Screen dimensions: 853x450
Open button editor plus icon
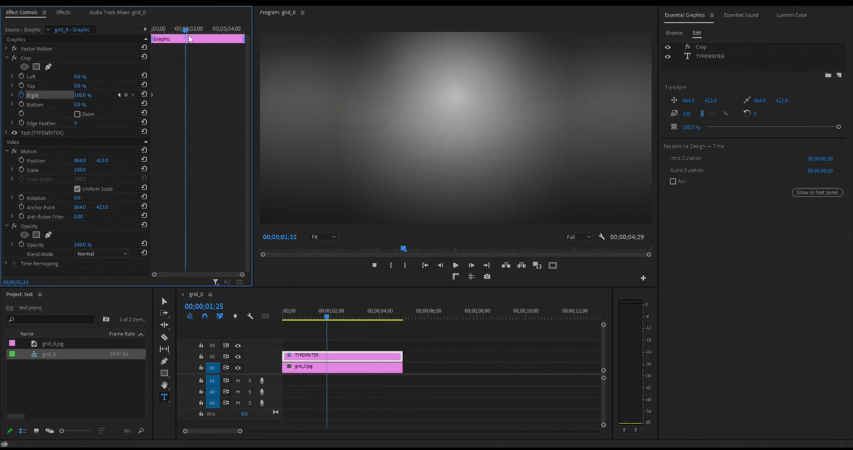(x=643, y=278)
